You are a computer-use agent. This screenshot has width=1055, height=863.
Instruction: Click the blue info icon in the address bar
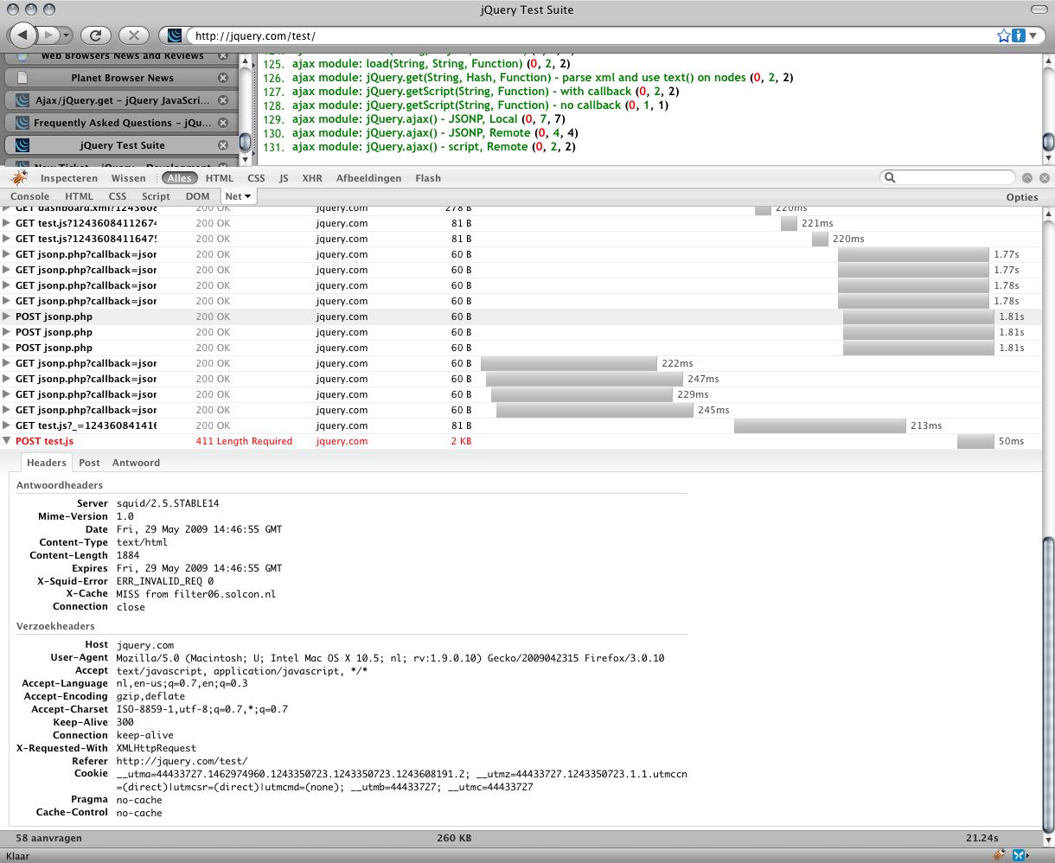(1020, 35)
